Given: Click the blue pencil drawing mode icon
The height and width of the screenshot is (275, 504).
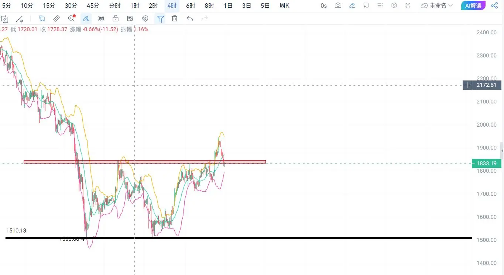Looking at the screenshot, I should click(352, 6).
